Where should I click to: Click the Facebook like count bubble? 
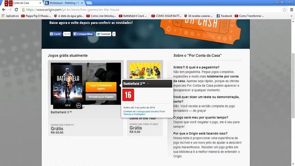[x=66, y=34]
